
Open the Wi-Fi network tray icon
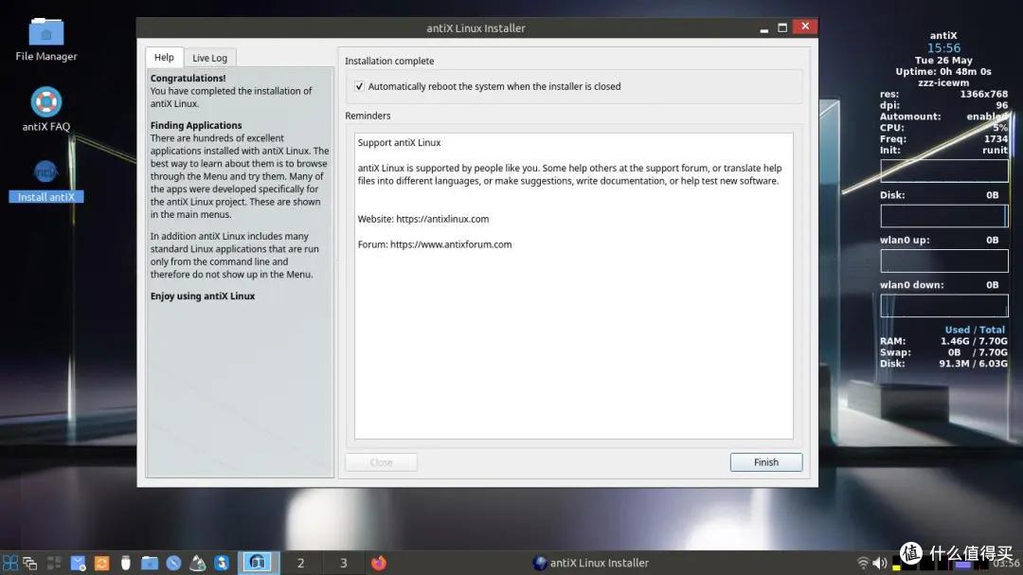coord(863,563)
